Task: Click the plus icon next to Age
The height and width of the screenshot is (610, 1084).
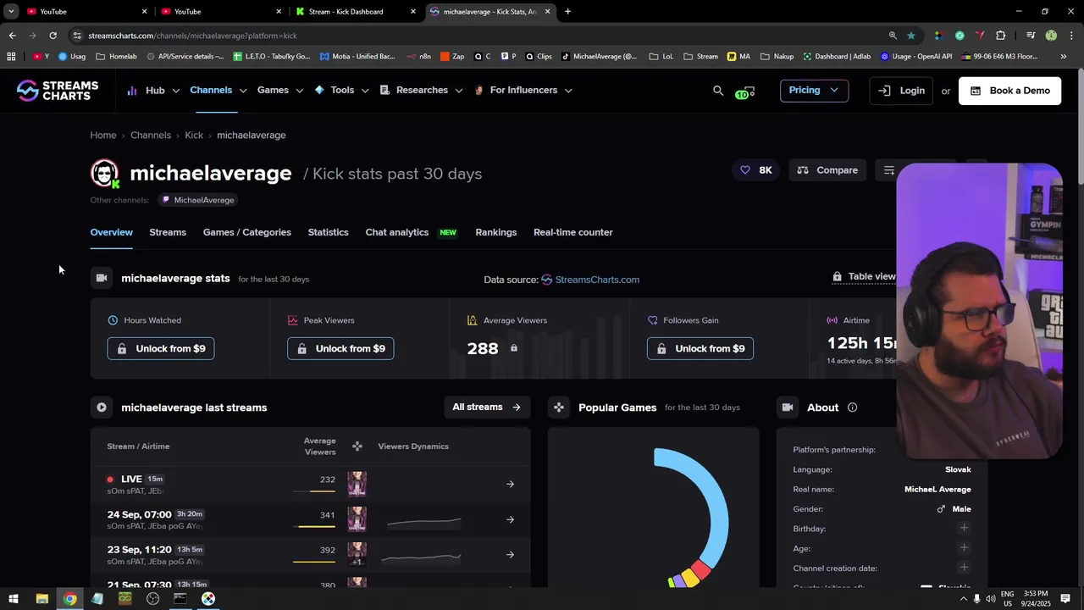Action: pos(964,548)
